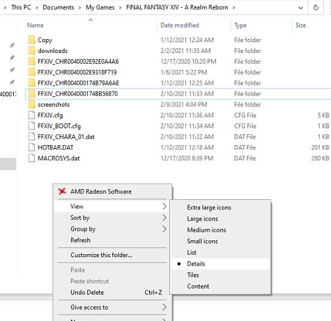
Task: Select the Details view option
Action: (220, 264)
